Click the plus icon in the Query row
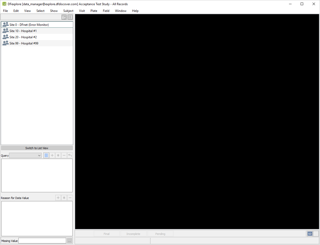 (x=52, y=155)
